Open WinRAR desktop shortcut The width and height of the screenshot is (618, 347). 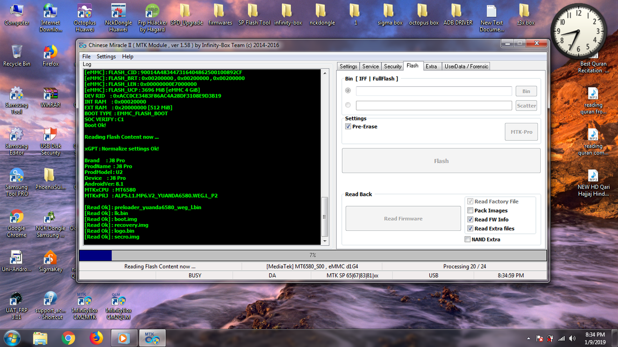click(50, 97)
